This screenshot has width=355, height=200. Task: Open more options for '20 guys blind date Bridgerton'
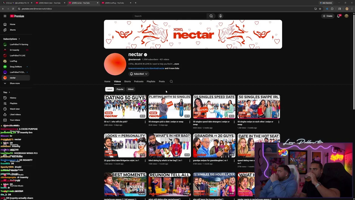pyautogui.click(x=145, y=161)
